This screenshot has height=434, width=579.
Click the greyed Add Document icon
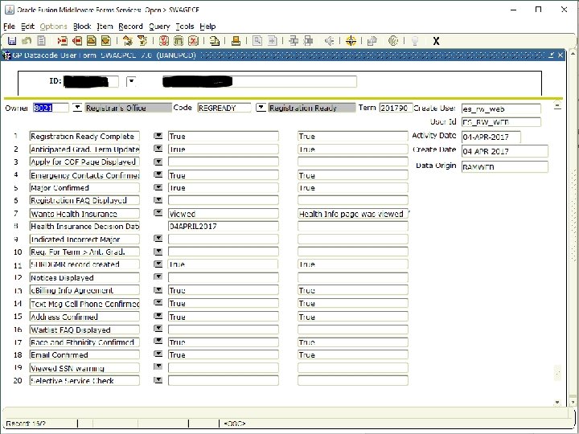coord(272,41)
